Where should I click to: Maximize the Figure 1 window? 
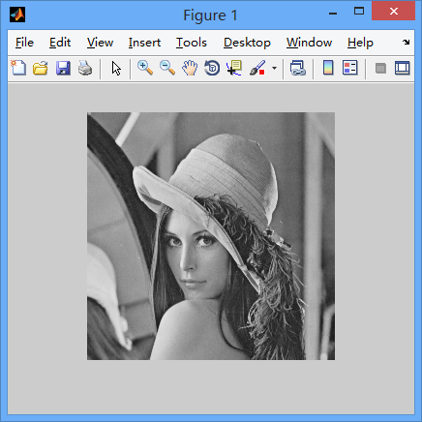pos(359,12)
